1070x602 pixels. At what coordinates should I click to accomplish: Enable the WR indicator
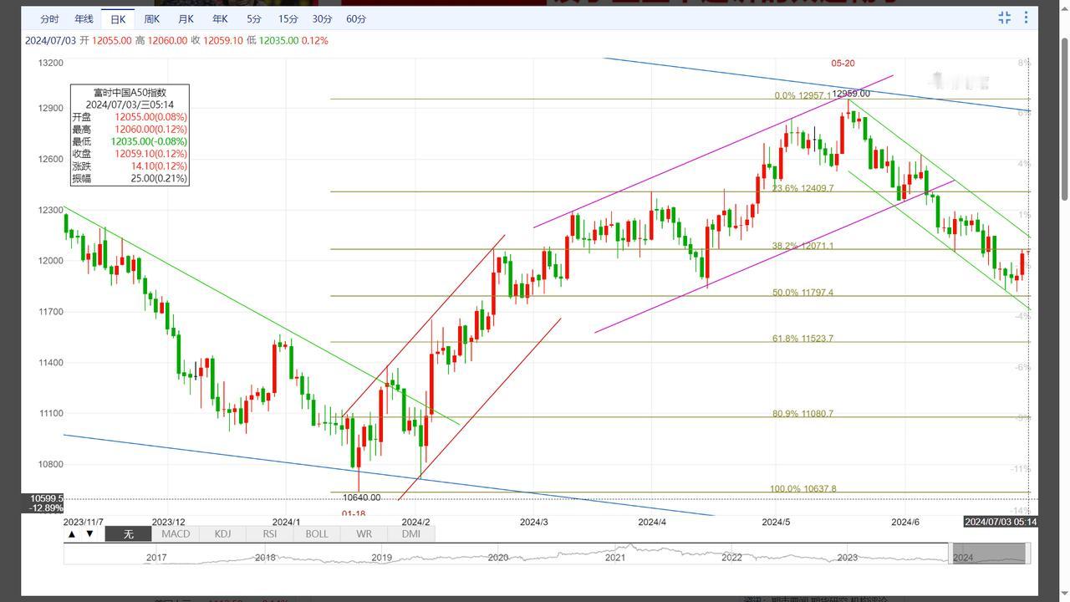click(x=364, y=533)
